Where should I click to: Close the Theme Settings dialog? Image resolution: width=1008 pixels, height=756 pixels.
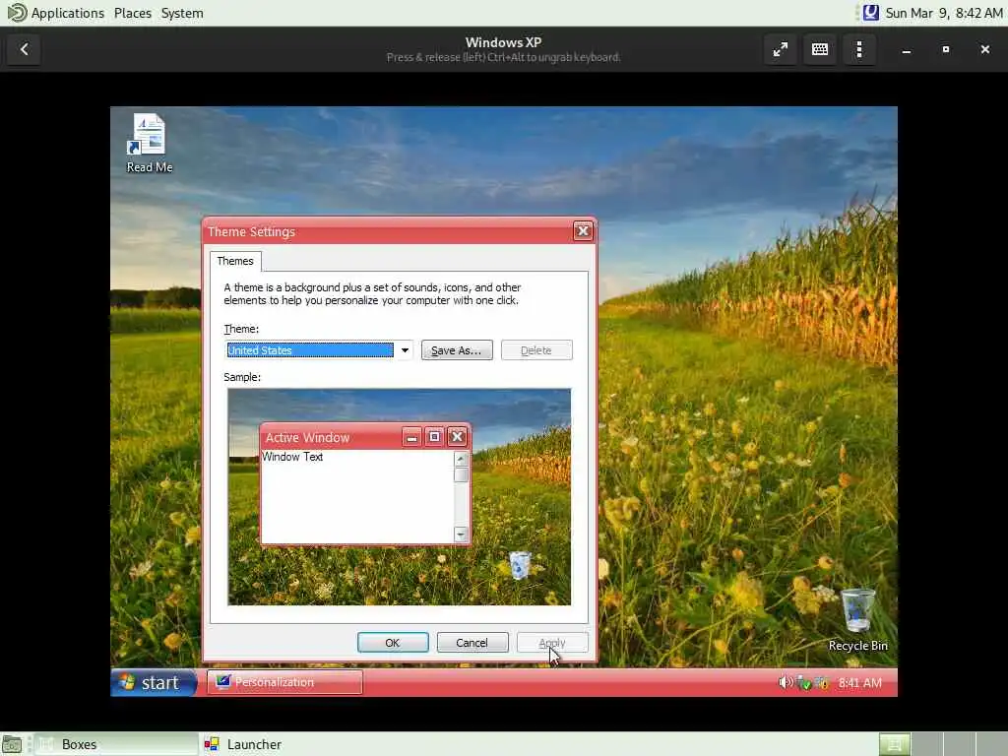point(583,230)
